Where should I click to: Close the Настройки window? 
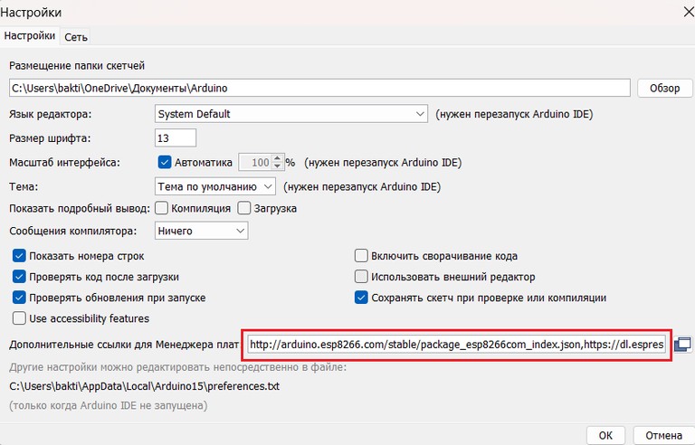[676, 11]
